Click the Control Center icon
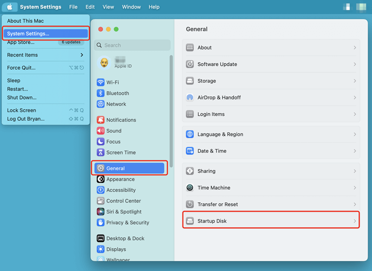The height and width of the screenshot is (271, 372). coord(100,201)
